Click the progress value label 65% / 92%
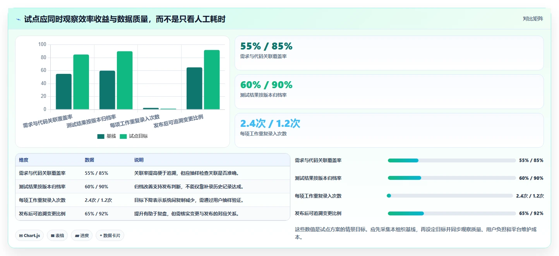 [x=531, y=213]
